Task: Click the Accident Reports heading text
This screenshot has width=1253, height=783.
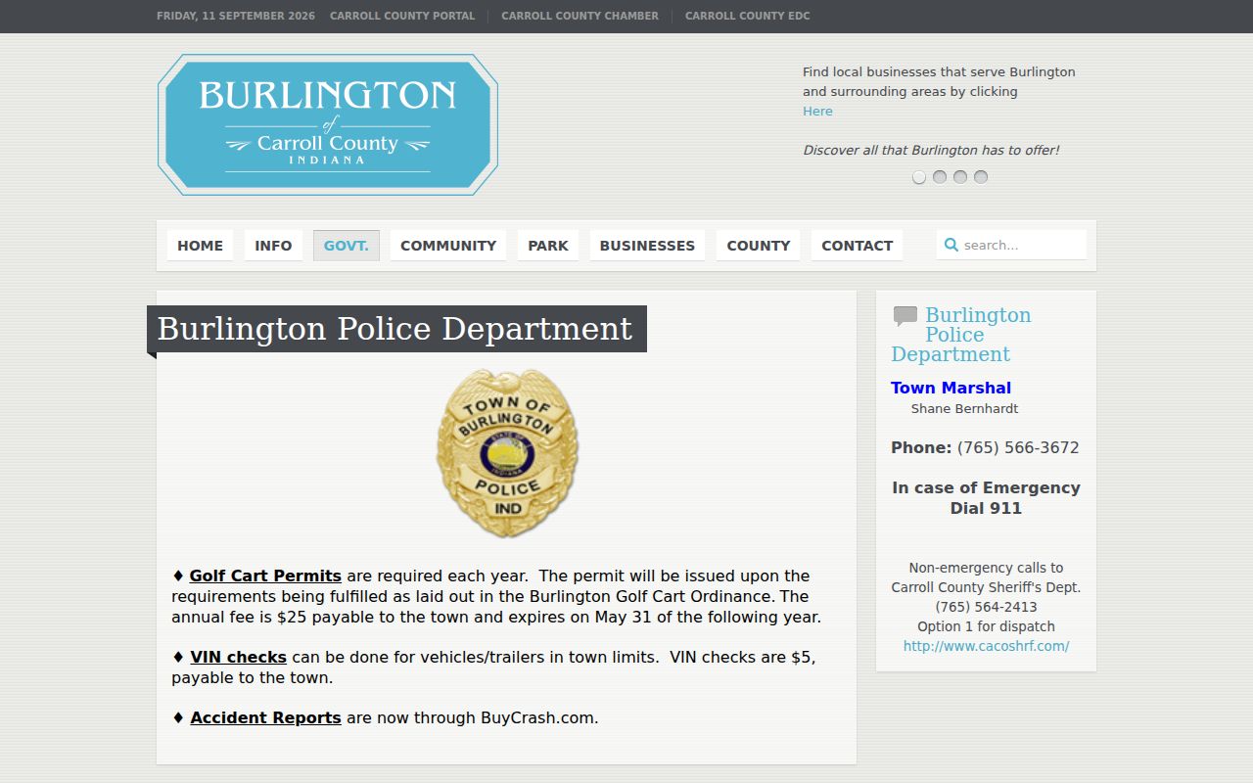Action: point(265,717)
